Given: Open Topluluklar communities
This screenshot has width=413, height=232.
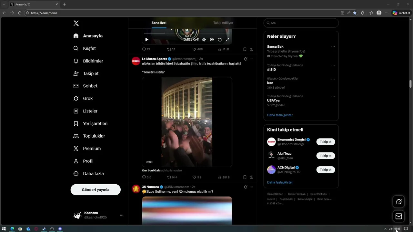Looking at the screenshot, I should [x=89, y=136].
